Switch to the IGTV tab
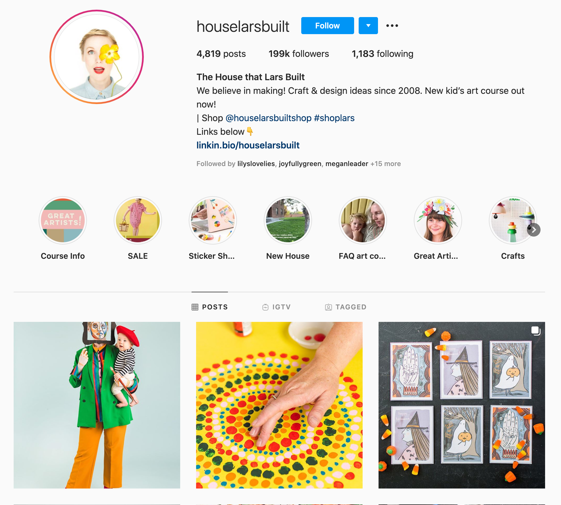Screen dimensions: 561x505 (x=276, y=307)
